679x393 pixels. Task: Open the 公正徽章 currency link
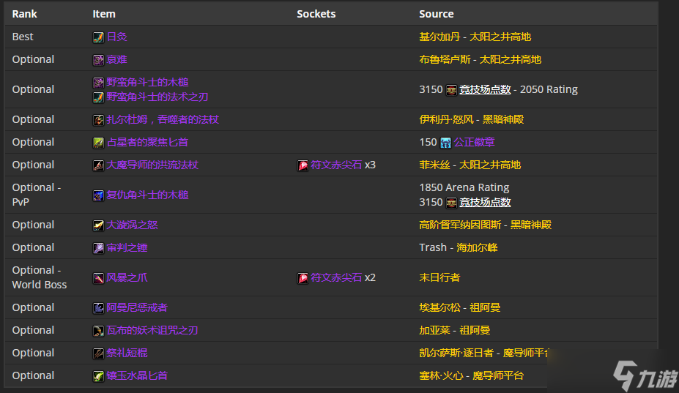(x=474, y=142)
